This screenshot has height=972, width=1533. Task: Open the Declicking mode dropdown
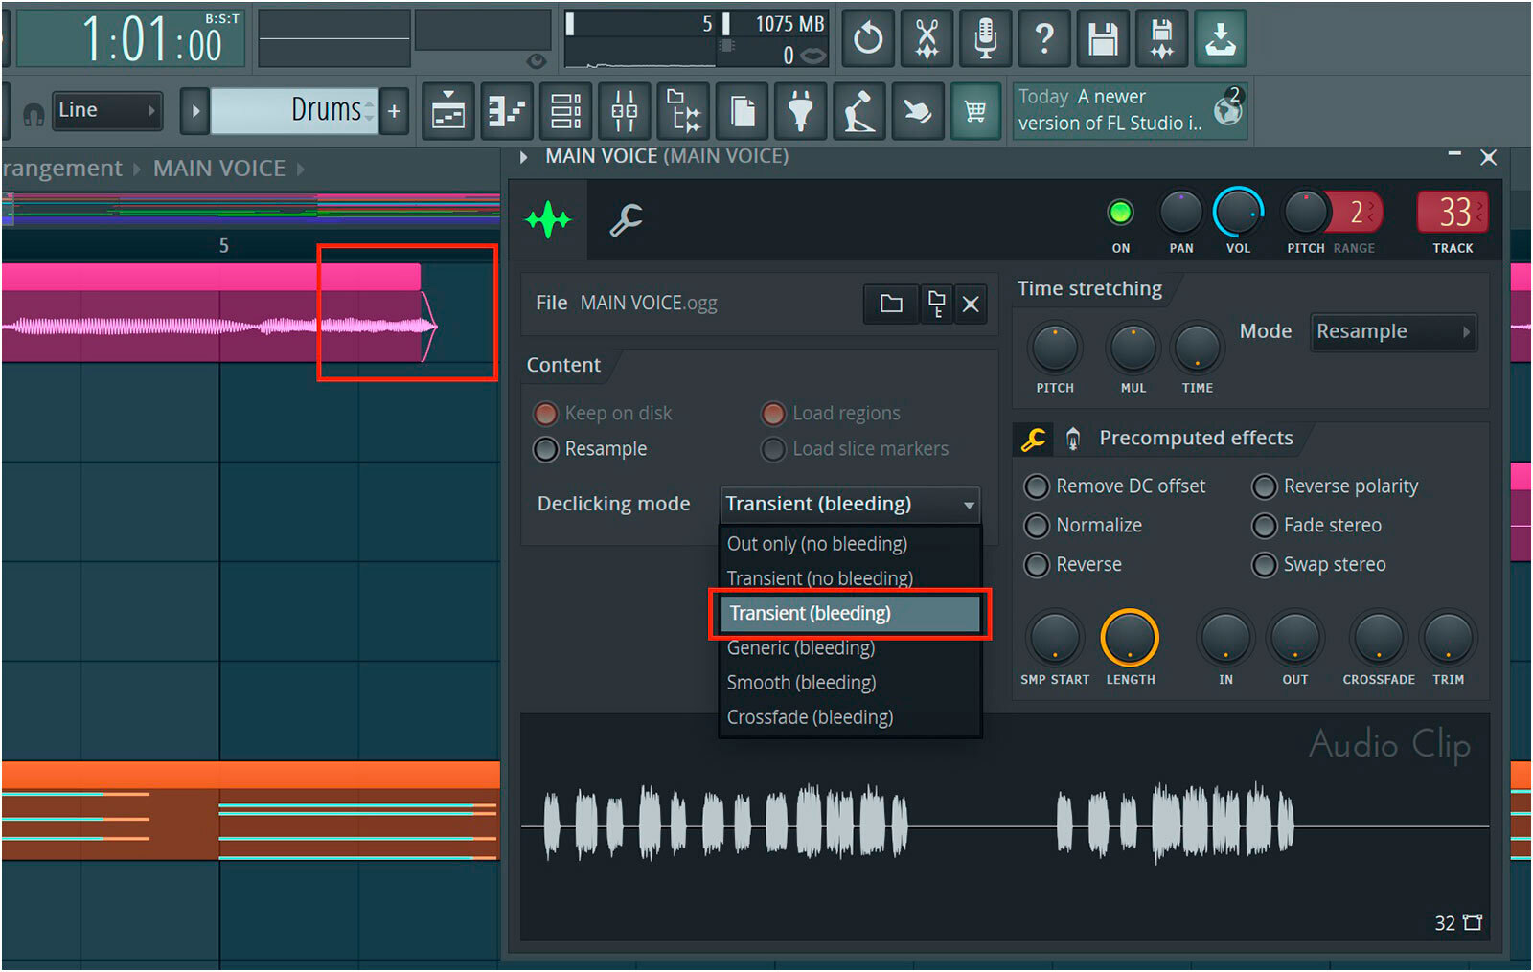(x=849, y=504)
